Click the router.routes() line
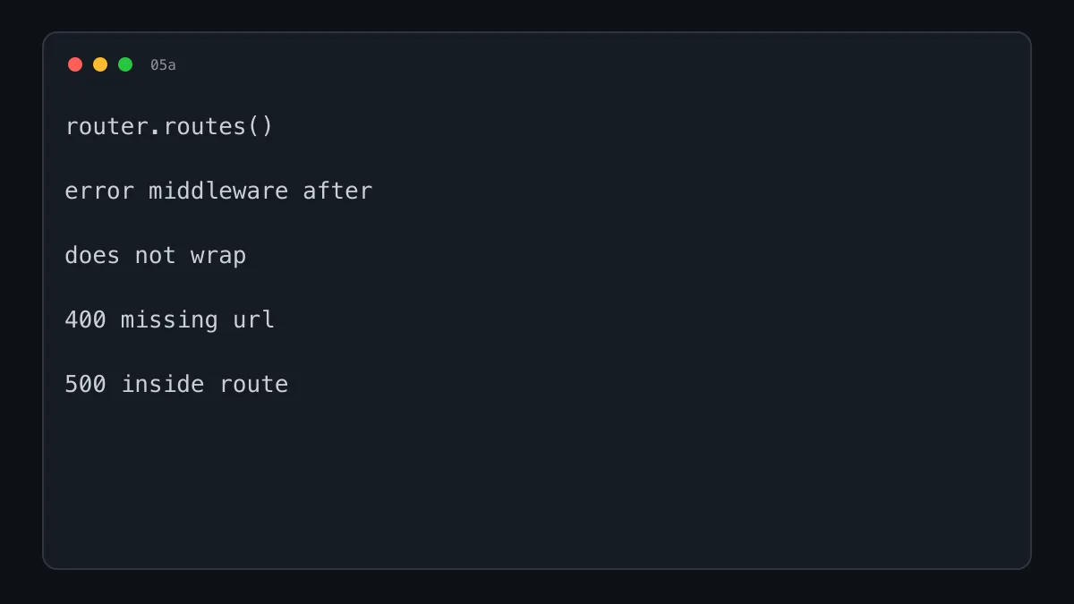 coord(169,127)
